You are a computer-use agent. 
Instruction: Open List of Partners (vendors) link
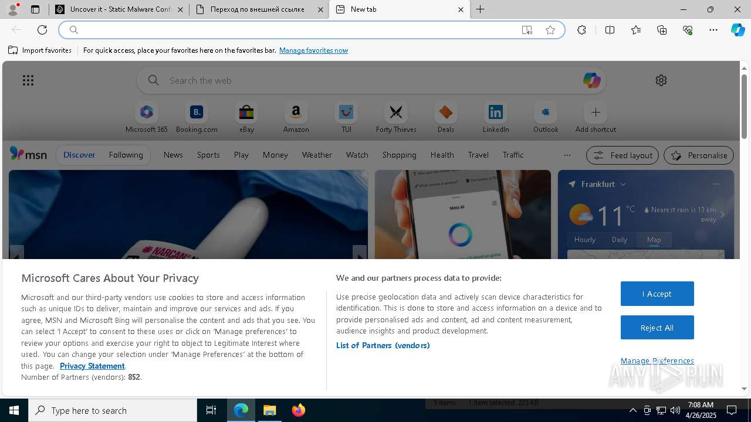pyautogui.click(x=383, y=345)
